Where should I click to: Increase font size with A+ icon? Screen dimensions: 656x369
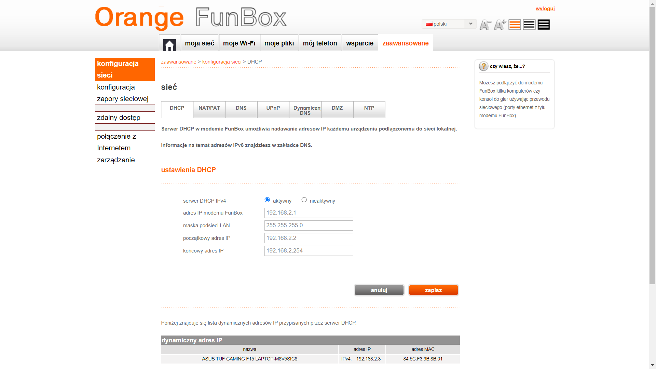pos(500,25)
